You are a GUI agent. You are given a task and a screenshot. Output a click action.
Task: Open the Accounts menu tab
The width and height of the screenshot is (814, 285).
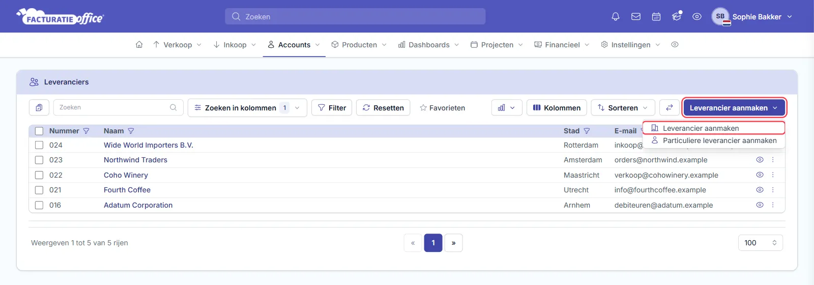coord(294,45)
